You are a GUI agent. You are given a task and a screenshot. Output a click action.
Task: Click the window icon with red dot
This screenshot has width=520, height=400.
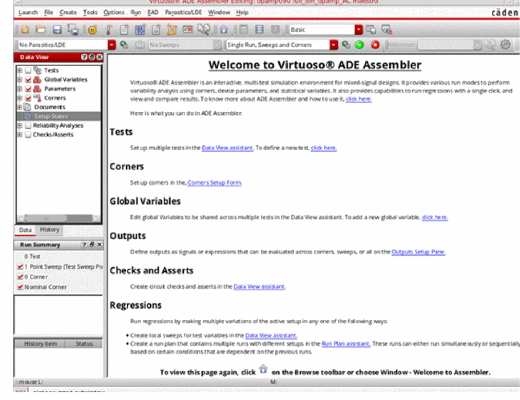(387, 30)
